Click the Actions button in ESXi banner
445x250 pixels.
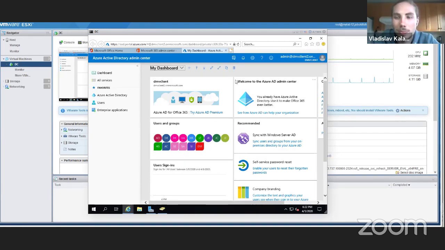pyautogui.click(x=403, y=110)
